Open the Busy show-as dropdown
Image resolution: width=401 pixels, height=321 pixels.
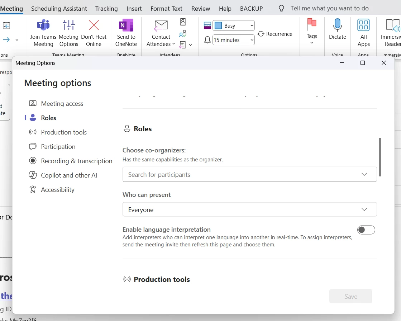click(x=234, y=25)
